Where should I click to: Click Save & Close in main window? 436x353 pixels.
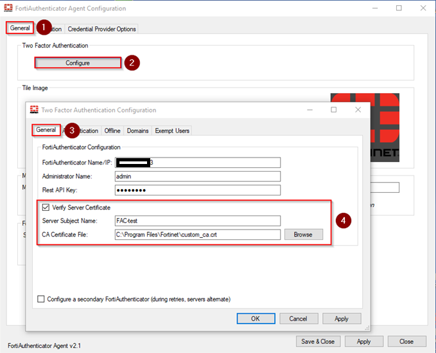coord(318,341)
